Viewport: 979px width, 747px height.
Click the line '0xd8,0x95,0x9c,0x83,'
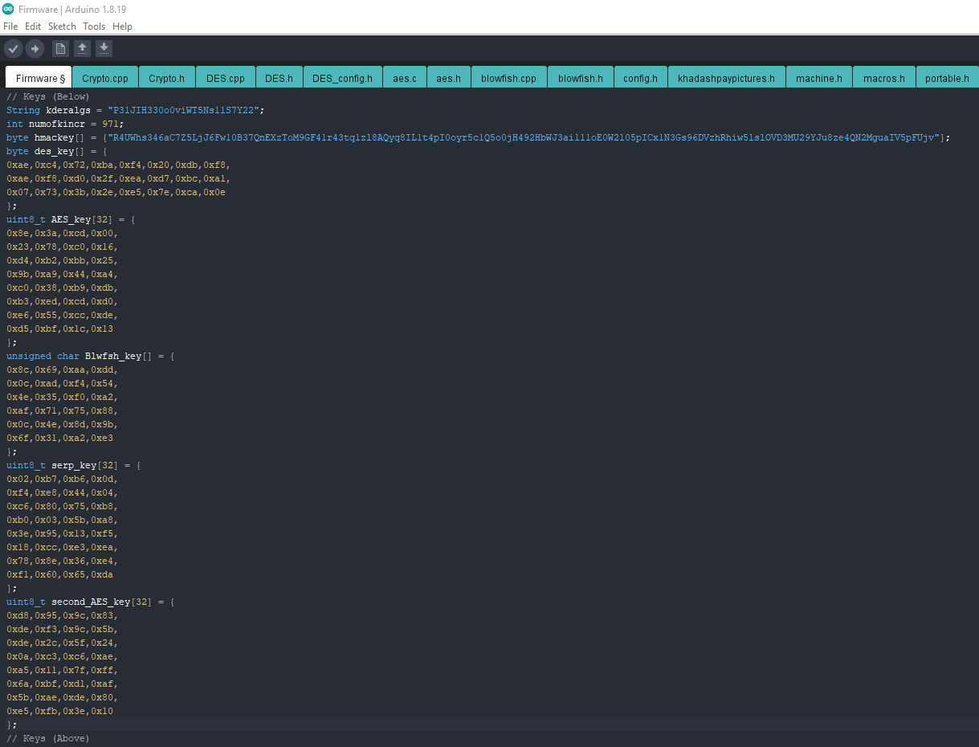(x=63, y=615)
